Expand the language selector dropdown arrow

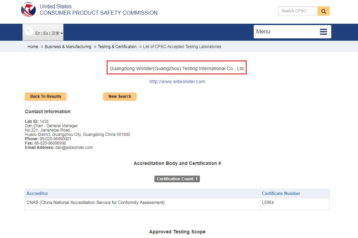(x=62, y=33)
